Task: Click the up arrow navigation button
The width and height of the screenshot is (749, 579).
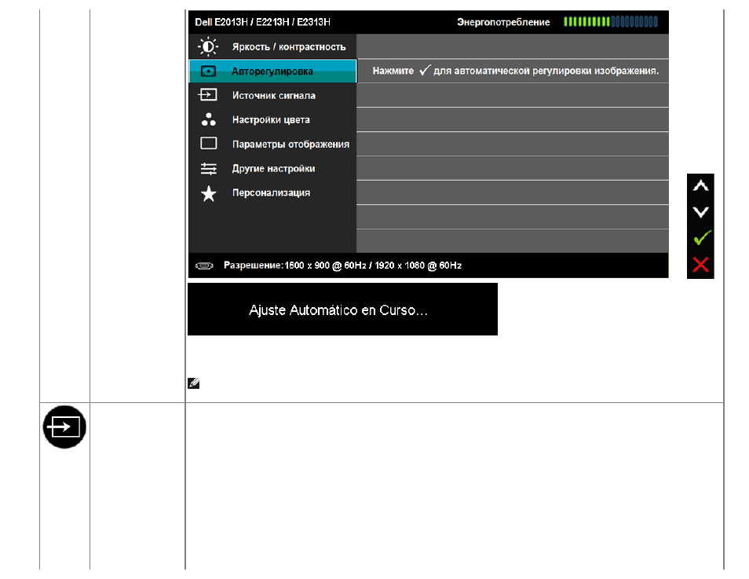Action: click(700, 185)
